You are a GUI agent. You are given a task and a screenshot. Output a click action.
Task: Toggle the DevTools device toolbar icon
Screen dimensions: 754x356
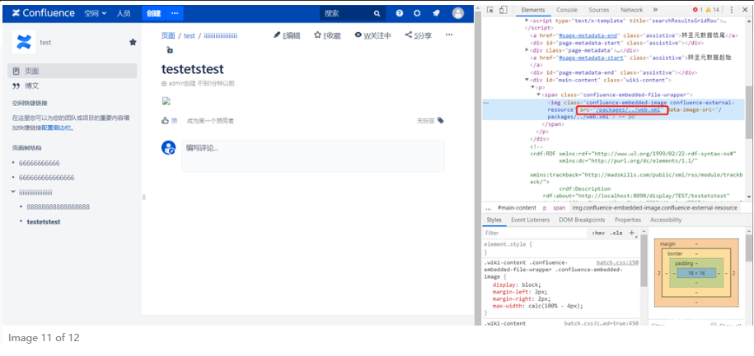503,10
